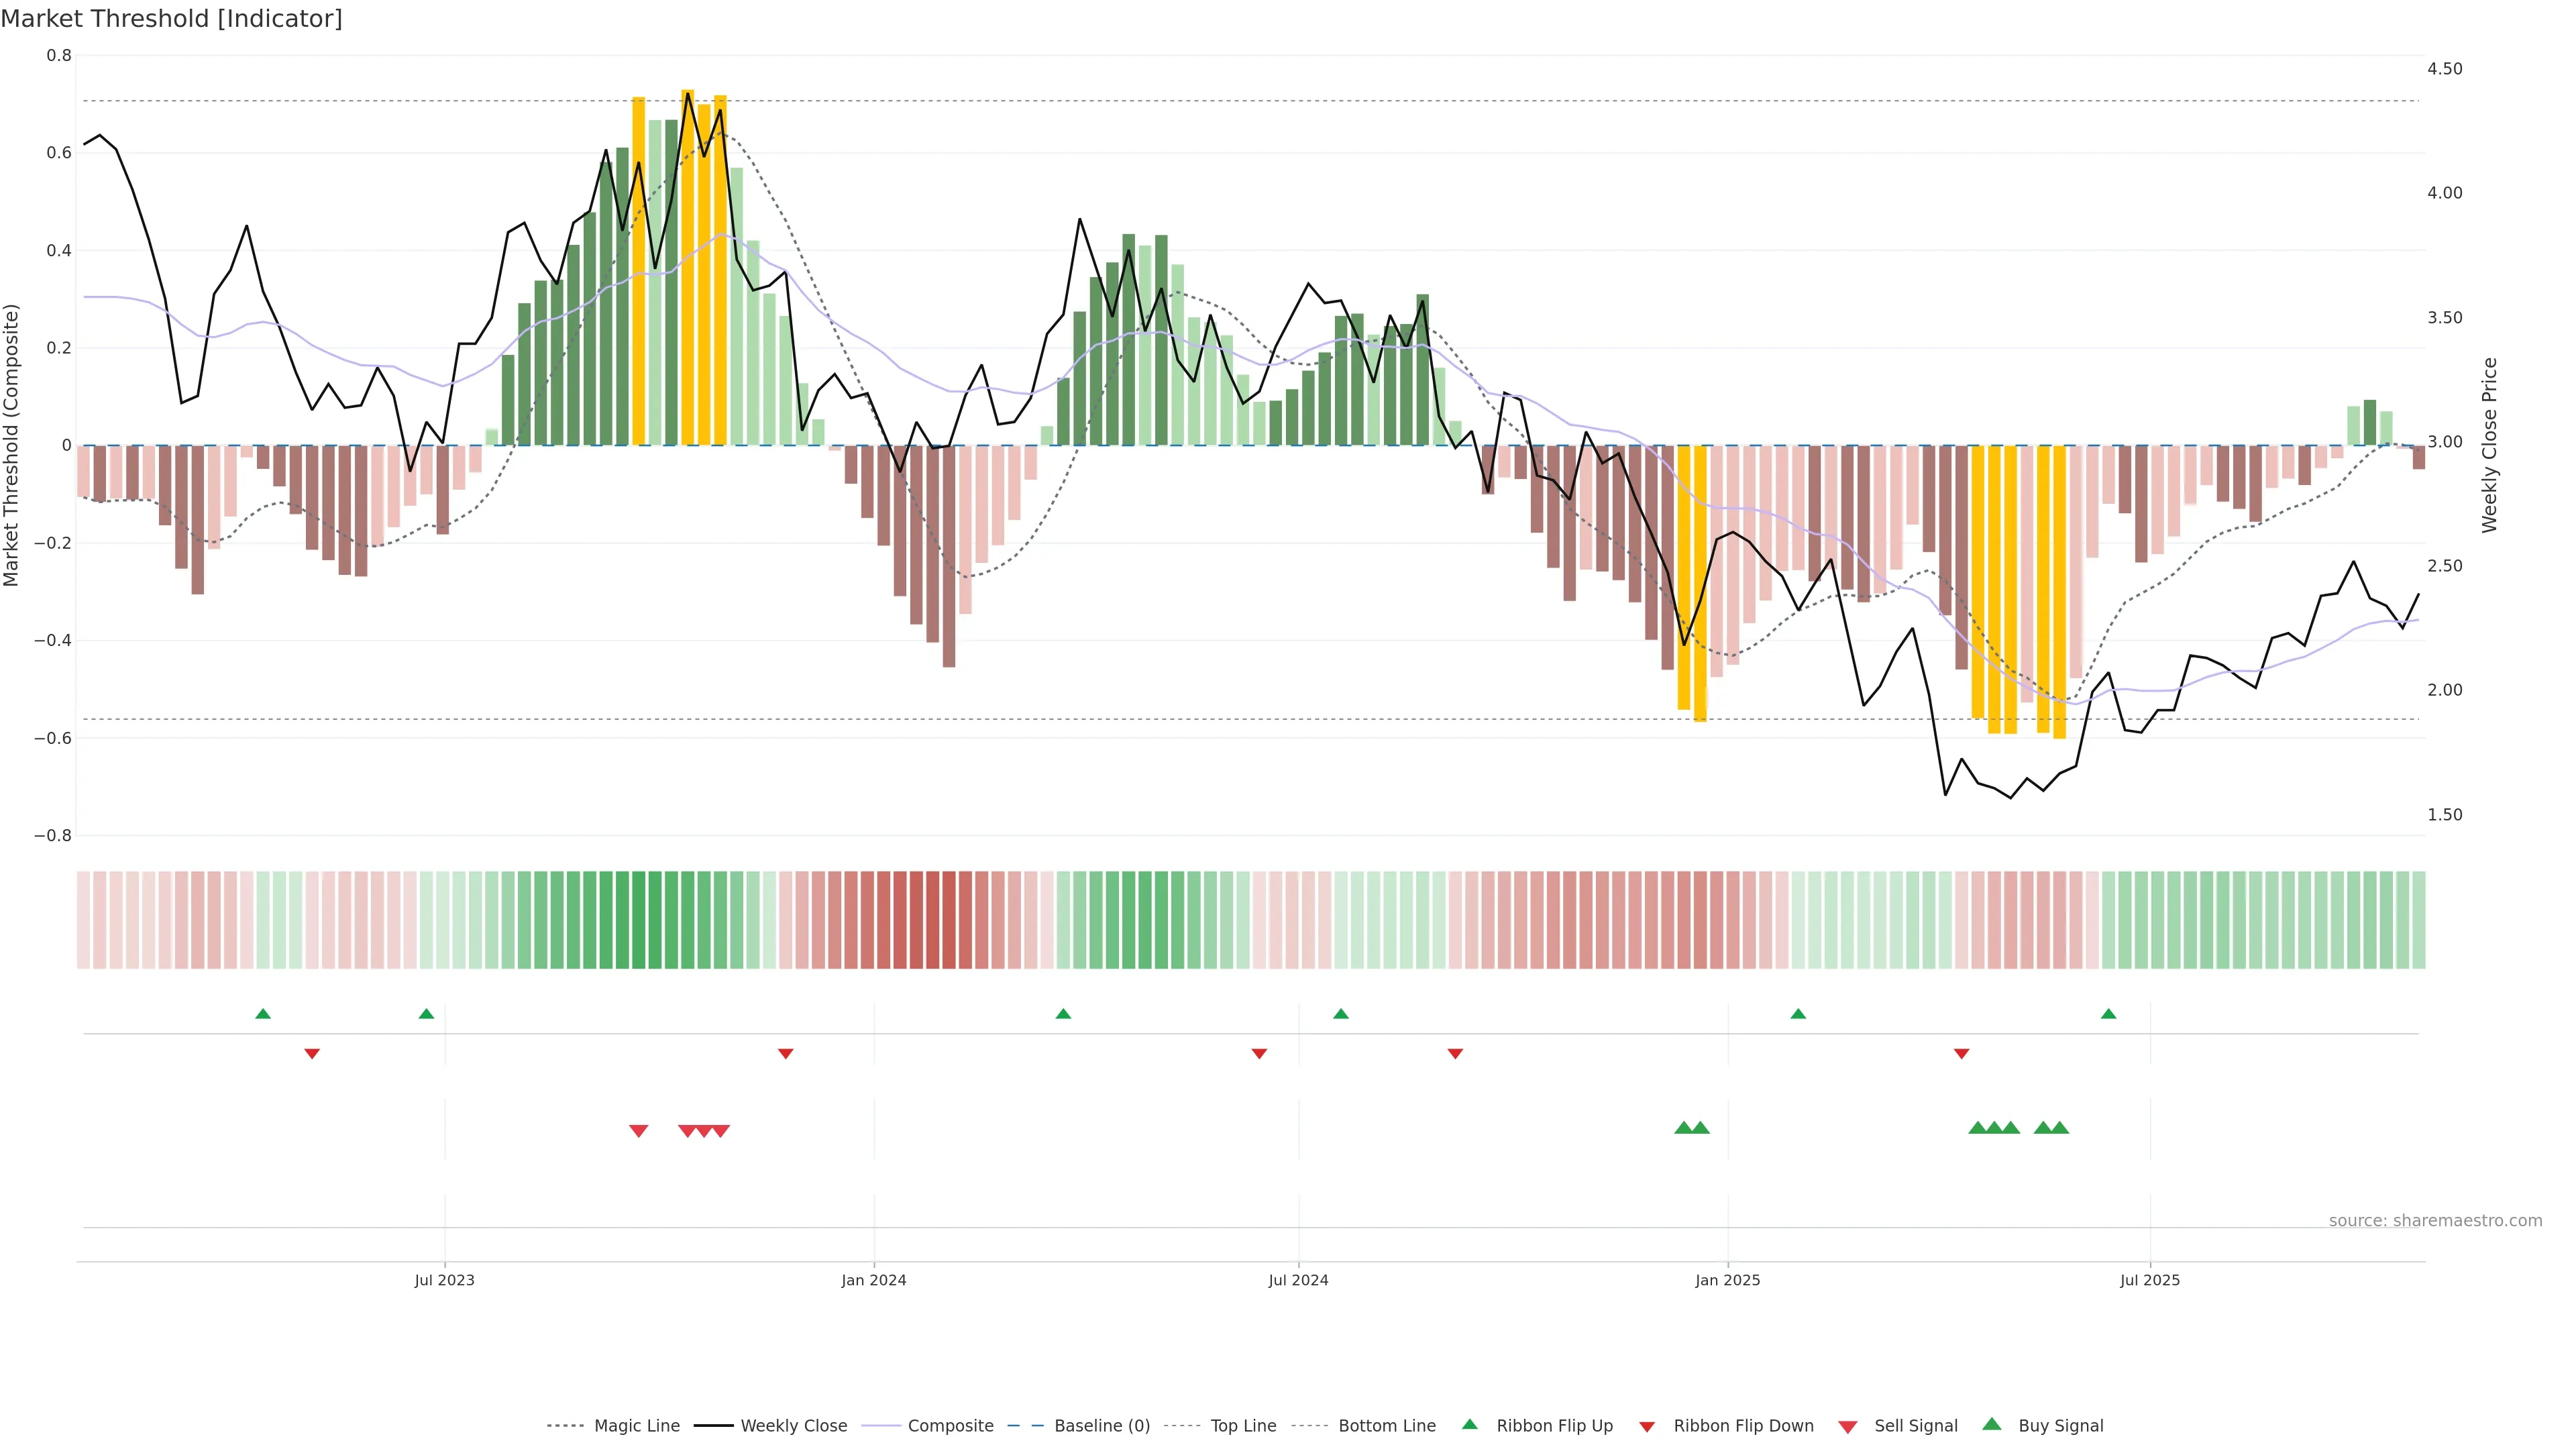The width and height of the screenshot is (2576, 1449).
Task: Click the Jan 2025 x-axis label
Action: pyautogui.click(x=1728, y=1280)
